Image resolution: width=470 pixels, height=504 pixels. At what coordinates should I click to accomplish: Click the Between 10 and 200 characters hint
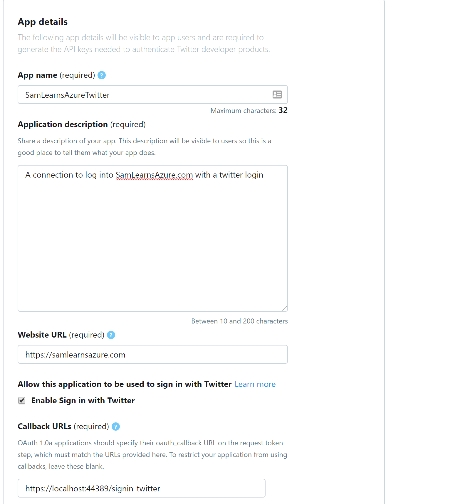click(x=239, y=321)
